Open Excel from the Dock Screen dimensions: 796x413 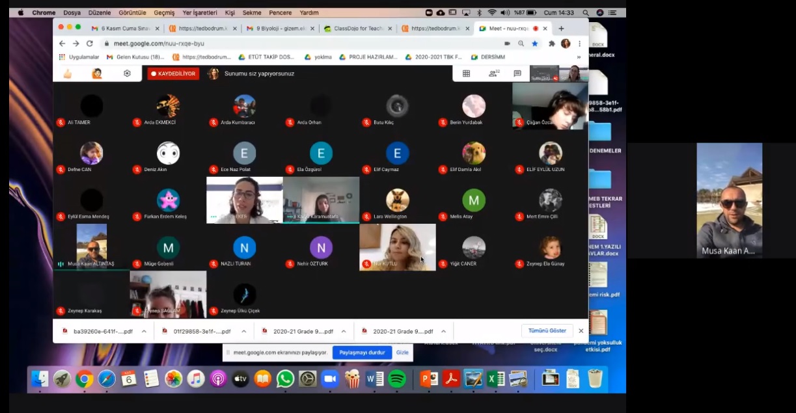coord(496,379)
